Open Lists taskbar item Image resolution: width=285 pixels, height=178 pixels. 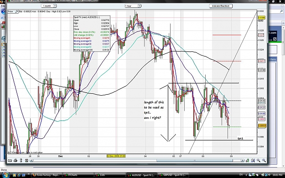click(x=110, y=175)
